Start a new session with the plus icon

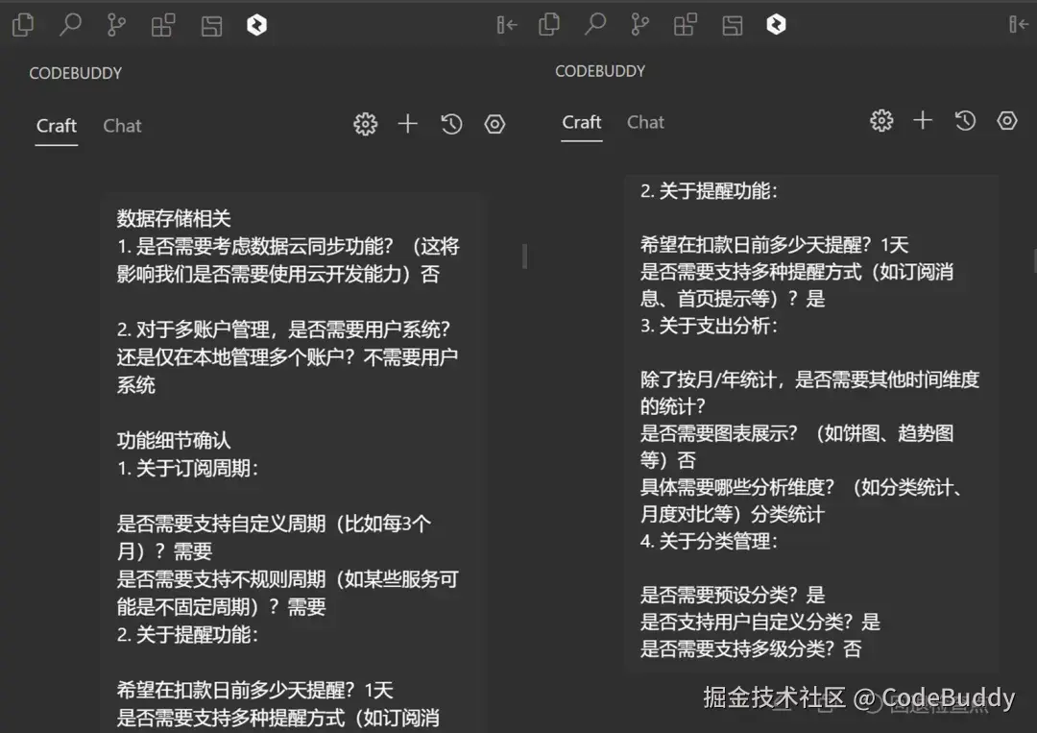pyautogui.click(x=407, y=124)
